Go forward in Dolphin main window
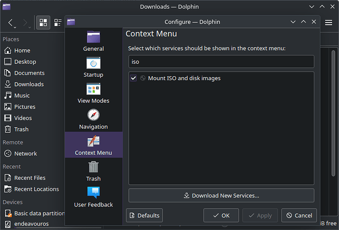 pos(25,22)
